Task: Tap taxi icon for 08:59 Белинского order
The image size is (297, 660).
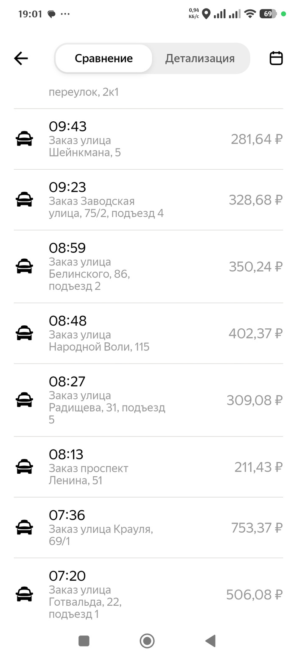Action: pyautogui.click(x=24, y=266)
